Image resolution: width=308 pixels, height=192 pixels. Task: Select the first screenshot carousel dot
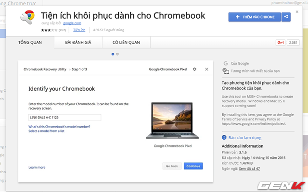pyautogui.click(x=113, y=54)
